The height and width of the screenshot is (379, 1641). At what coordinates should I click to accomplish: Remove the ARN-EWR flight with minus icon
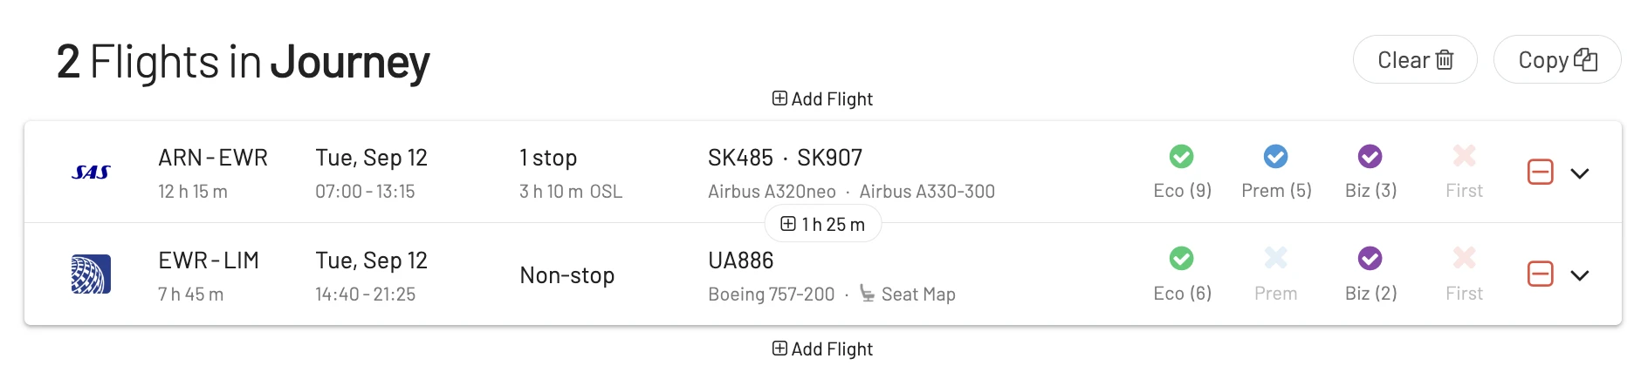[x=1541, y=173]
